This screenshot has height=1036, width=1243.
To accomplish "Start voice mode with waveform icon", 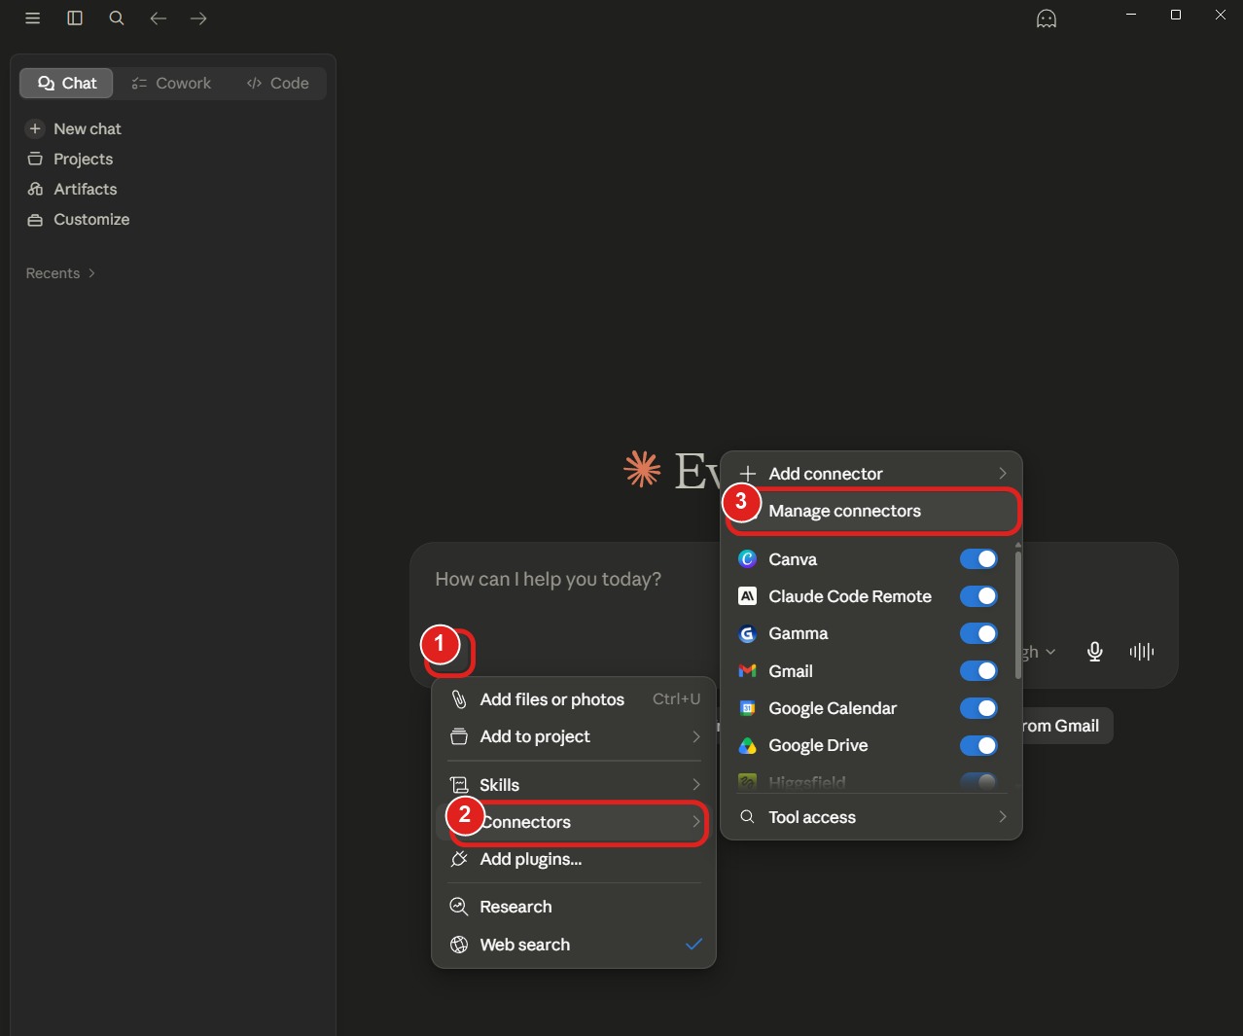I will (x=1142, y=652).
